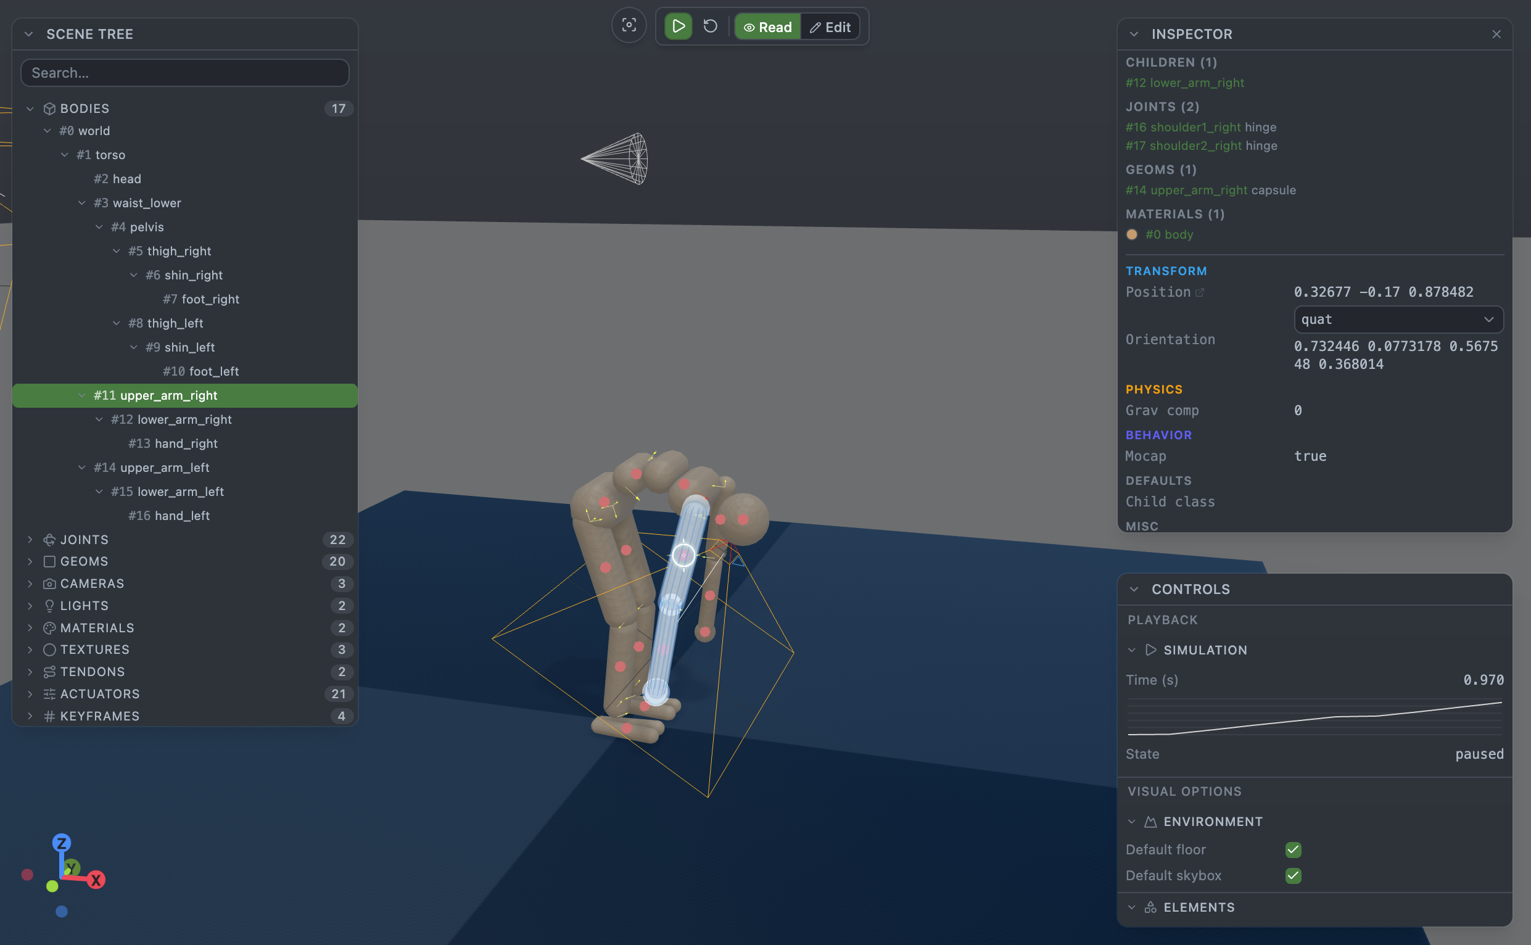1531x945 pixels.
Task: Click the Cameras category camera icon
Action: tap(49, 584)
